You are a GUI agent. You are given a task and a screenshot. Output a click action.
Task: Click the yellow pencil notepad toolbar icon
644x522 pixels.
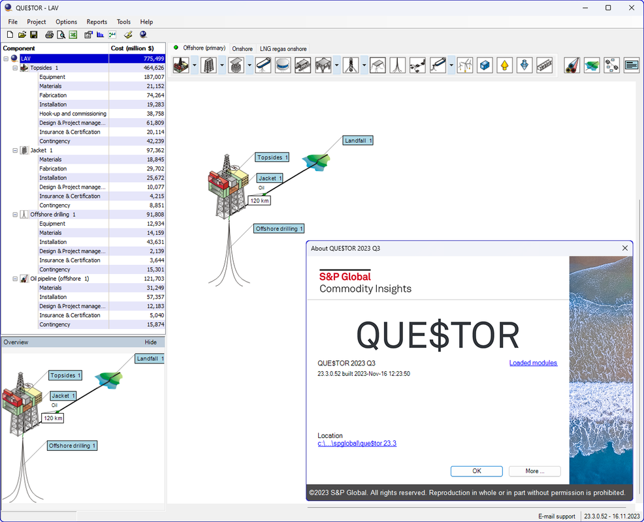tap(128, 35)
